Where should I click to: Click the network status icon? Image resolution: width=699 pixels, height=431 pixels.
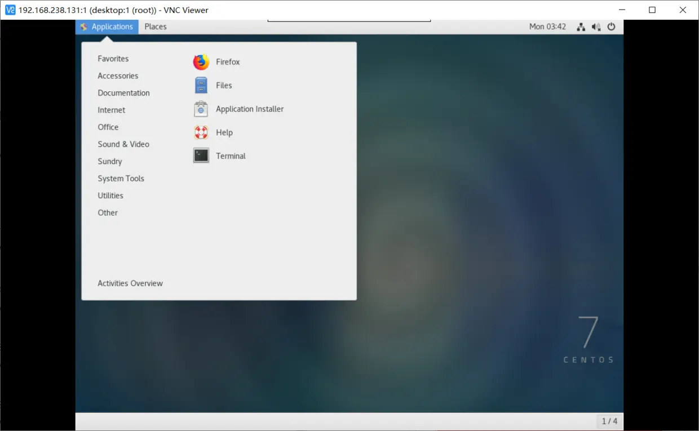(581, 26)
